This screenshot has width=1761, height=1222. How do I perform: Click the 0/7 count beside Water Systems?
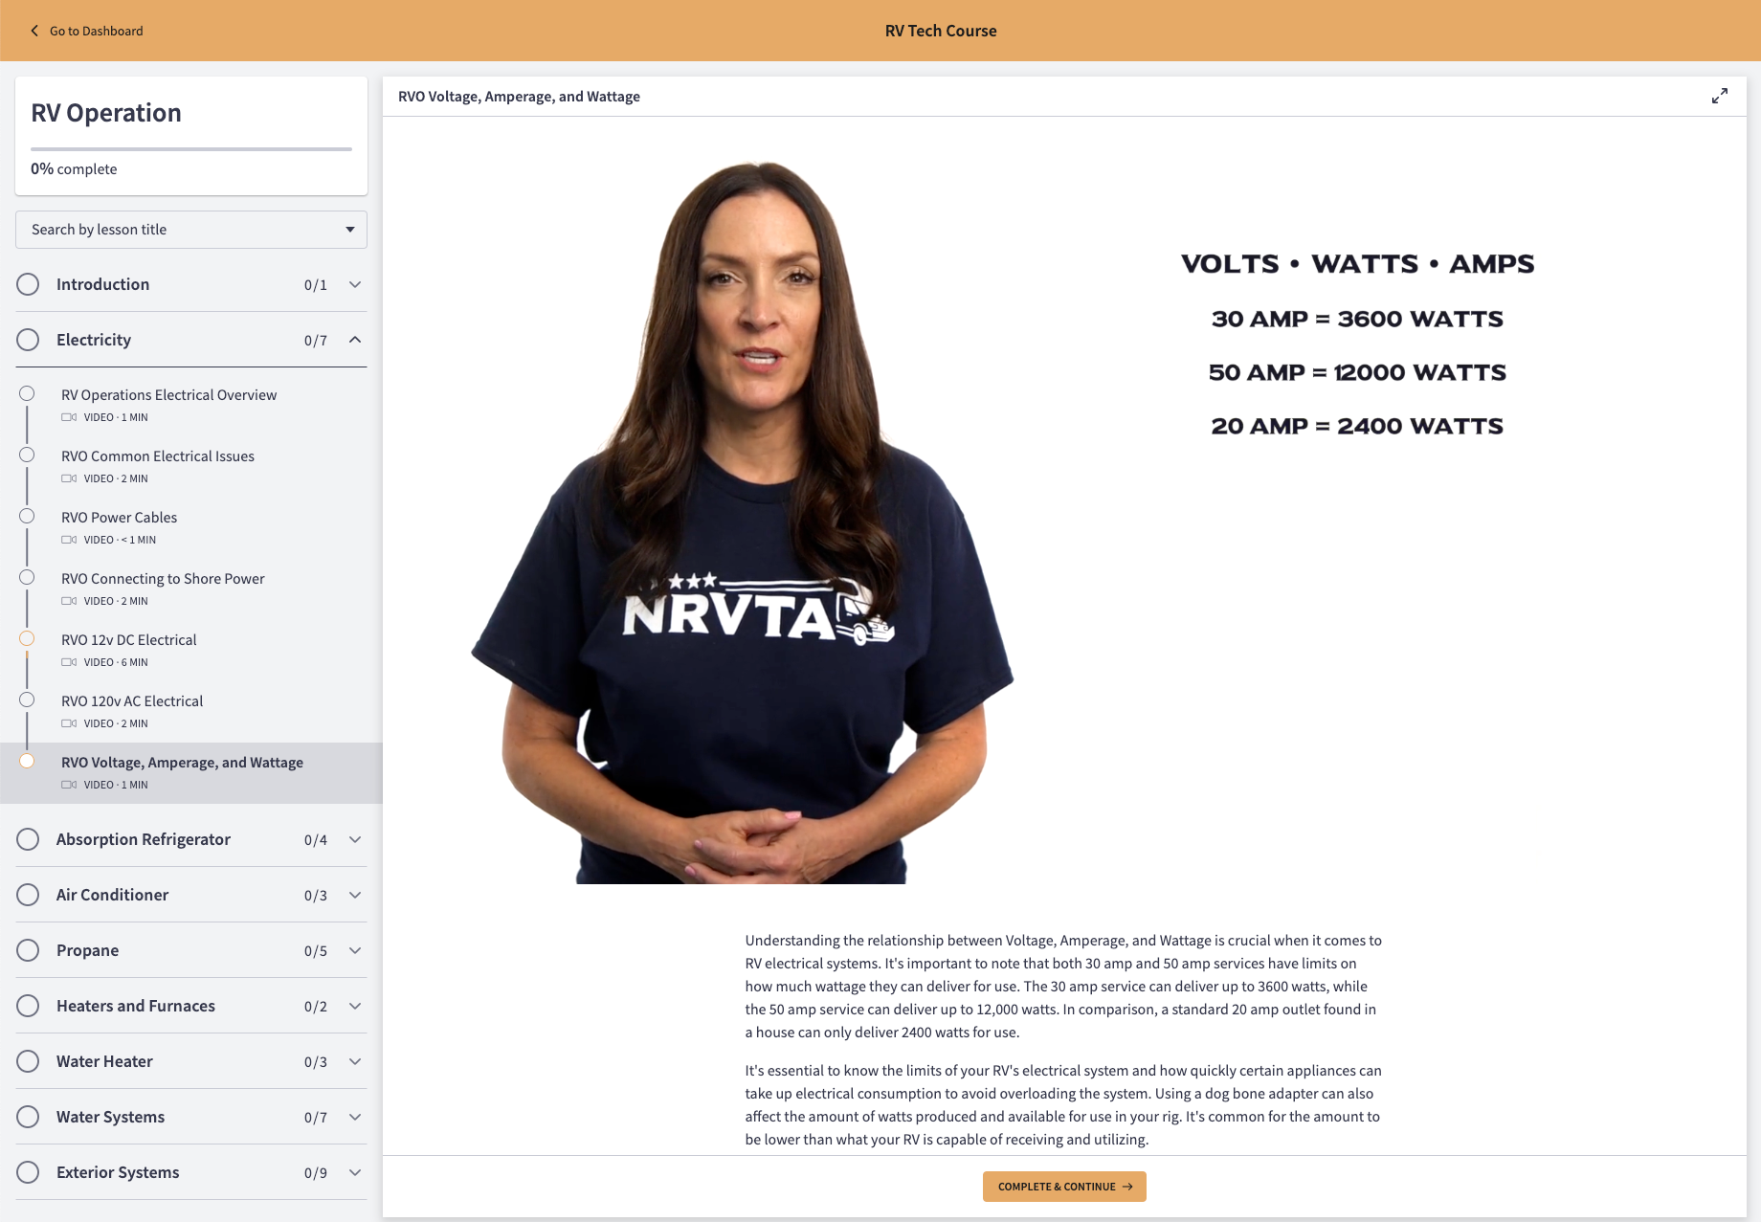316,1118
